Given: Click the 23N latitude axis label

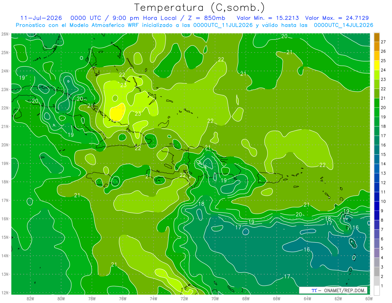Looking at the screenshot, I should [5, 90].
